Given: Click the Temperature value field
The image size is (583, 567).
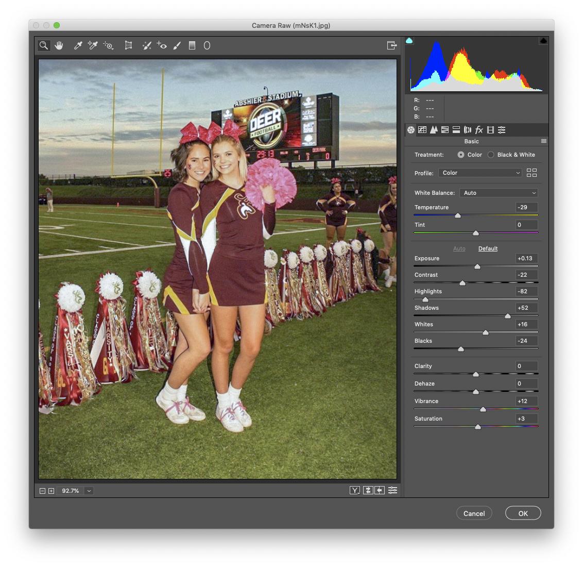Looking at the screenshot, I should pyautogui.click(x=526, y=207).
